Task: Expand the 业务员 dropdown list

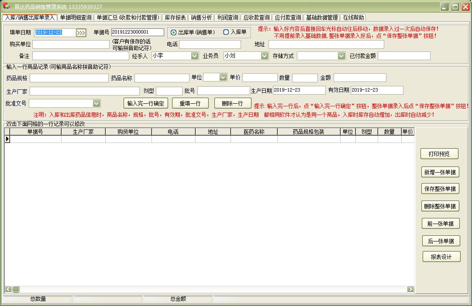Action: pyautogui.click(x=264, y=56)
